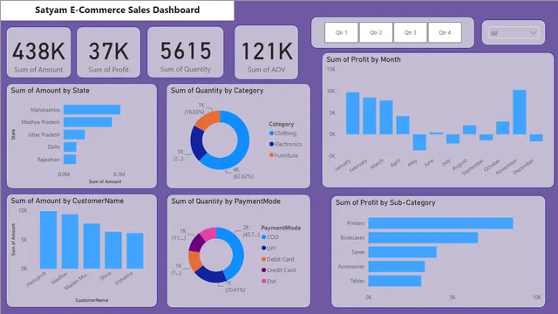
Task: Select the Vishakha customer bar
Action: (x=135, y=250)
